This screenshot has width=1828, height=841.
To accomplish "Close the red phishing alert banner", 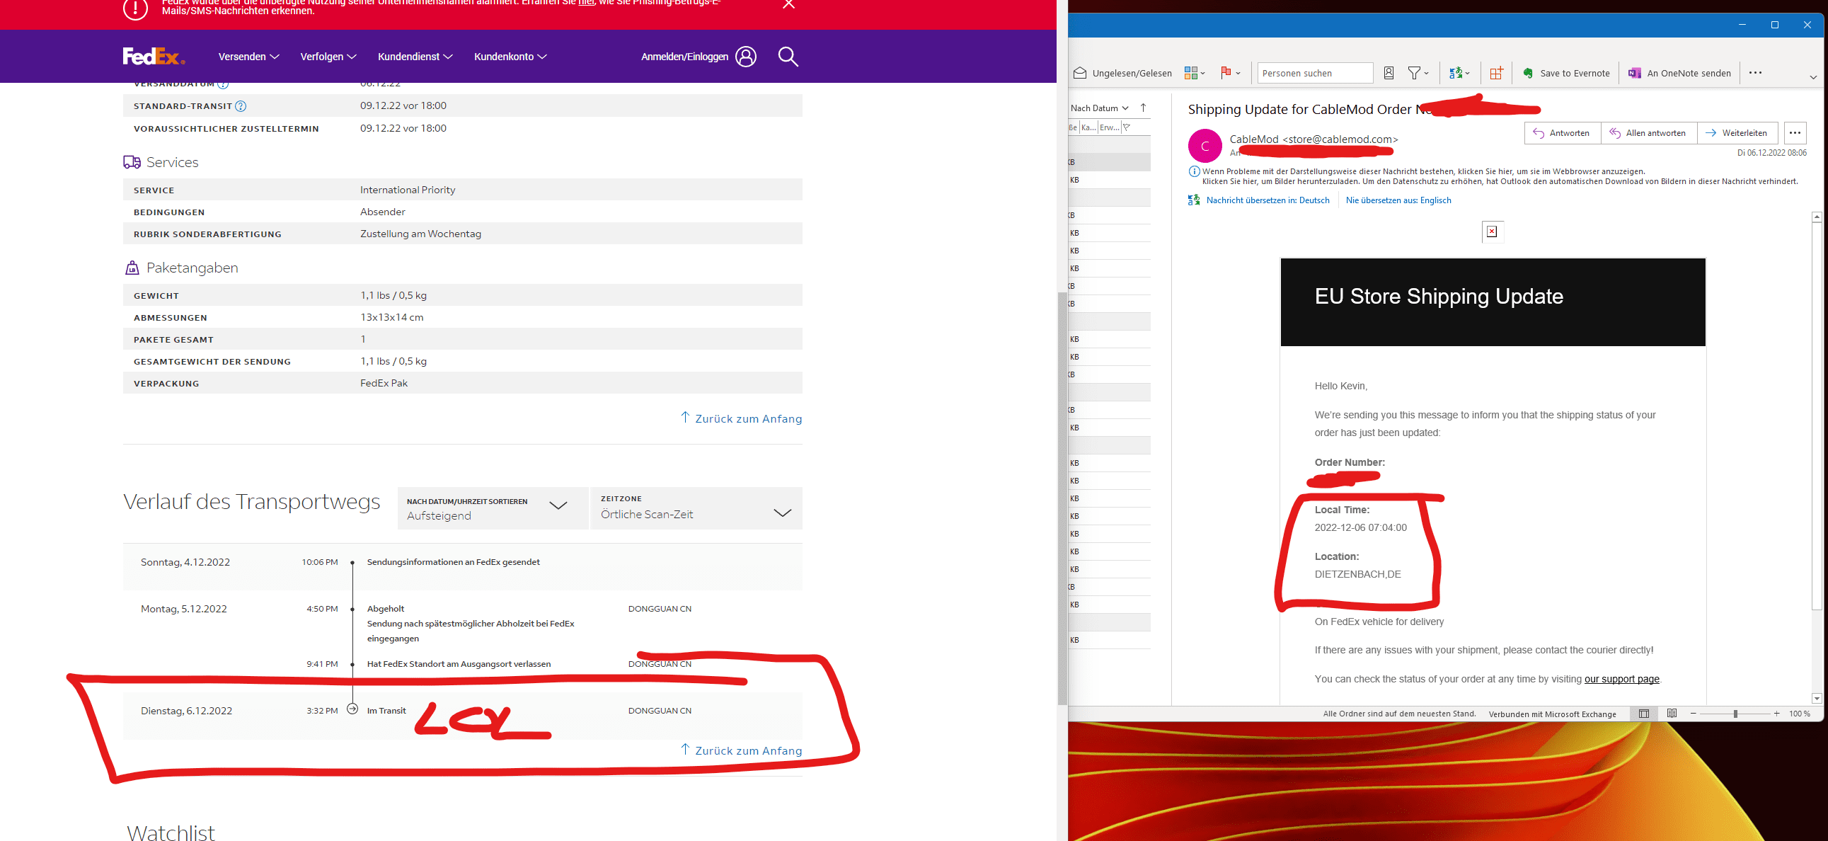I will click(788, 4).
